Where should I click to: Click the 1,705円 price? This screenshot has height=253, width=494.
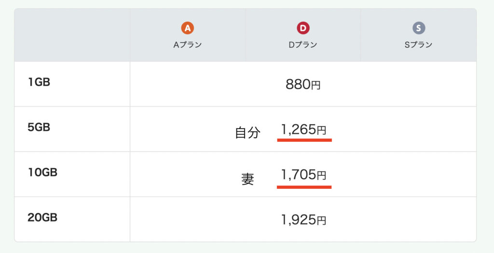tap(304, 174)
